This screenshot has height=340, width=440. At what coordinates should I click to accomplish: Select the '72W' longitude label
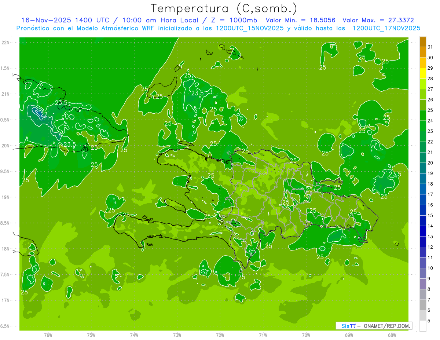[220, 334]
